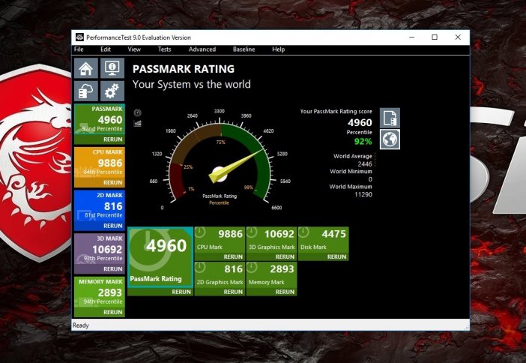Minimize the PerformanceTest window
The height and width of the screenshot is (363, 526).
(412, 37)
